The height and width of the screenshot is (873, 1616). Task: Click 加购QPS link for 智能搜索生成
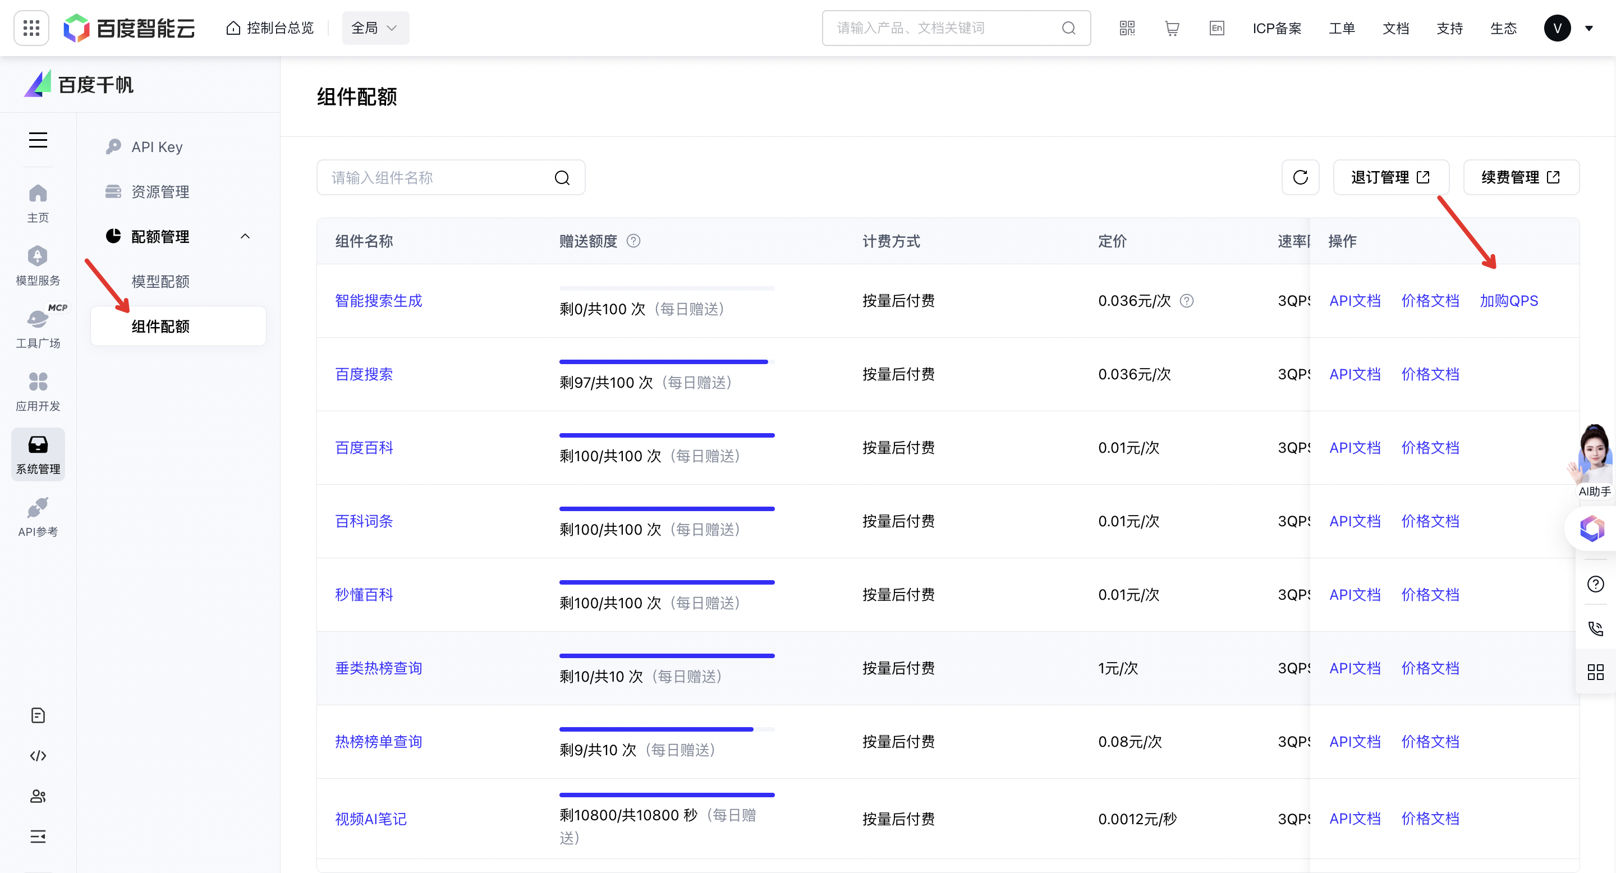point(1509,301)
